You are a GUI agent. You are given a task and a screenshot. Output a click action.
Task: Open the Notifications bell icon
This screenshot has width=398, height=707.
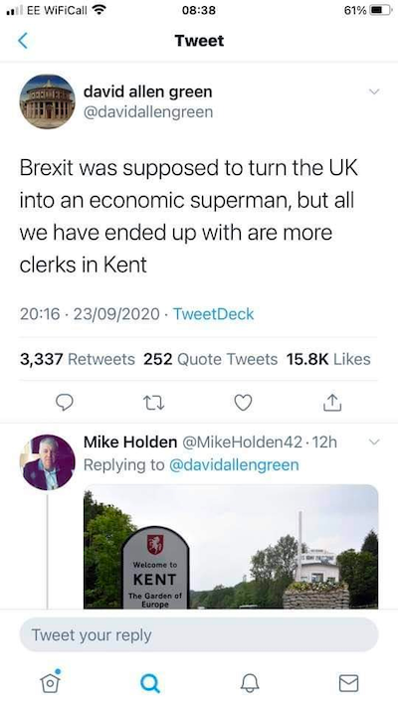(250, 683)
